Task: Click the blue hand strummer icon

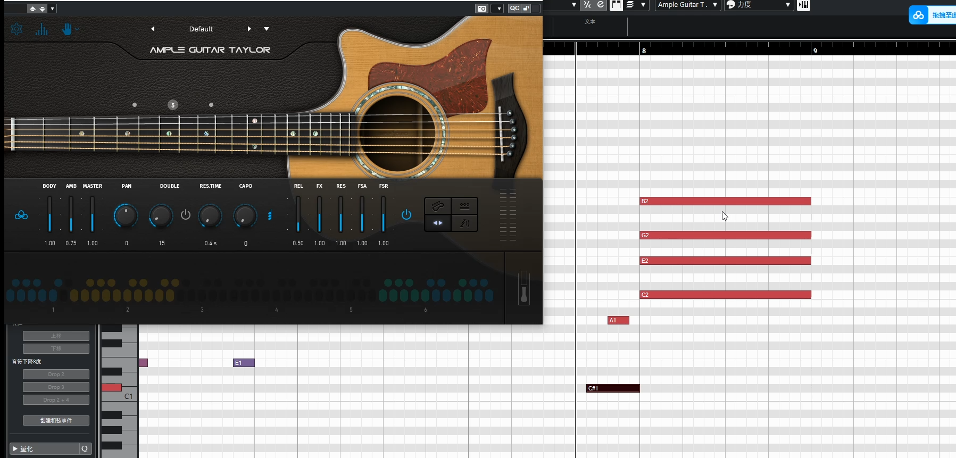Action: (66, 29)
